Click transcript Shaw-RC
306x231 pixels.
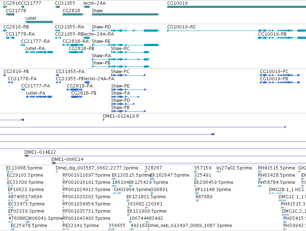[x=130, y=52]
